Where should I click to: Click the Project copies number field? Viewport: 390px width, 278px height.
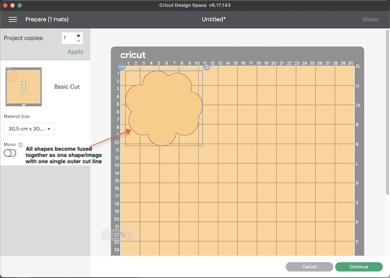pyautogui.click(x=69, y=38)
